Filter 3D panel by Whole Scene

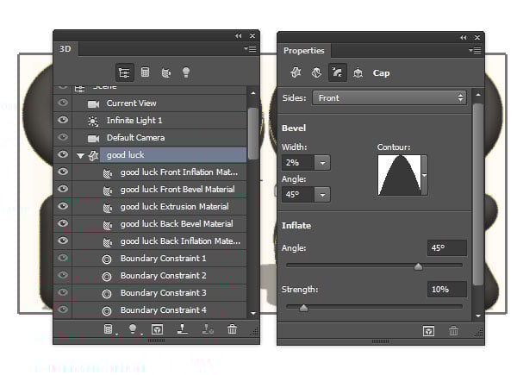point(124,72)
